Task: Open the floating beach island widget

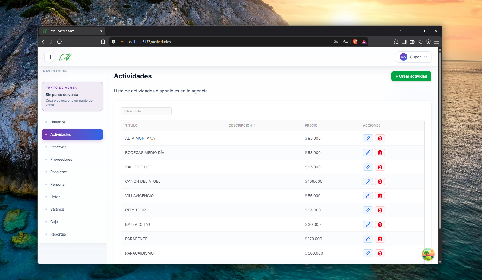Action: coord(428,254)
